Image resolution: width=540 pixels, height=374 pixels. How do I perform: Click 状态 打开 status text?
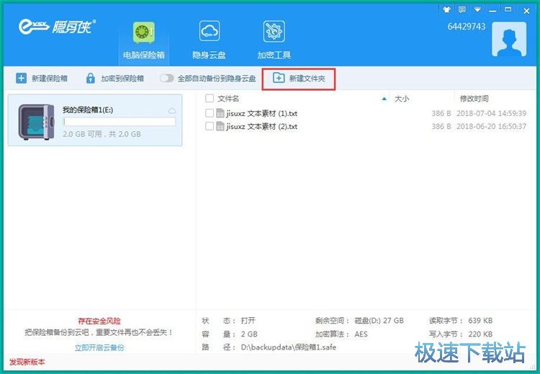248,321
